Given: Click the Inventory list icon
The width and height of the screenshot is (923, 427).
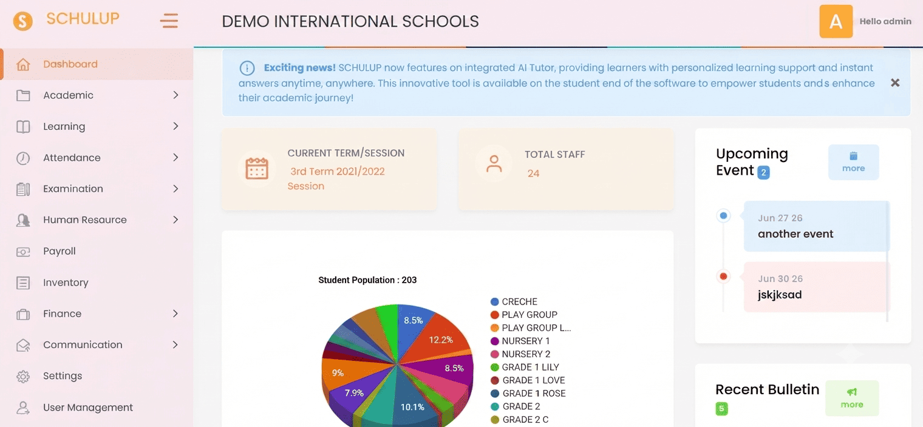Looking at the screenshot, I should tap(23, 283).
